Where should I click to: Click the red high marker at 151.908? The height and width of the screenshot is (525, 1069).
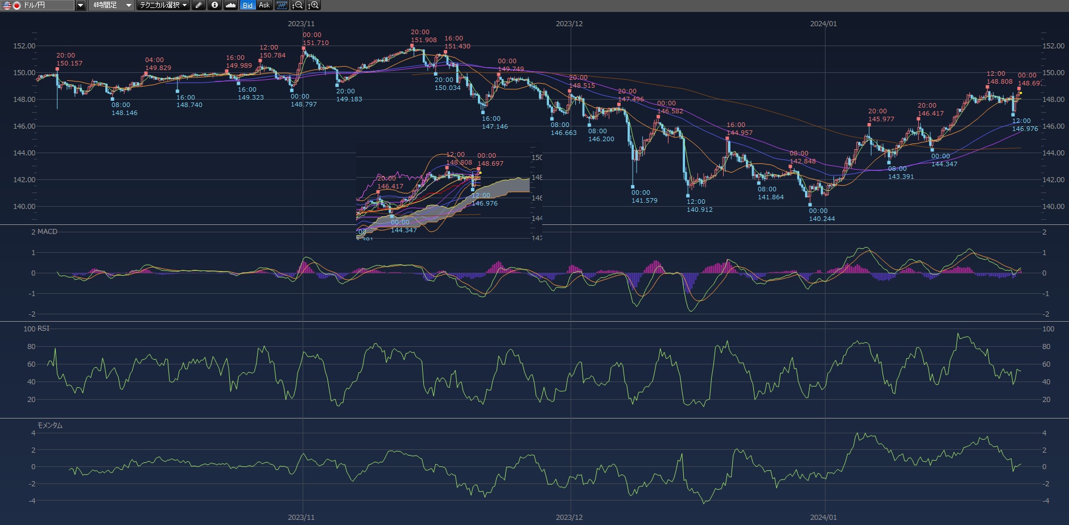(412, 46)
